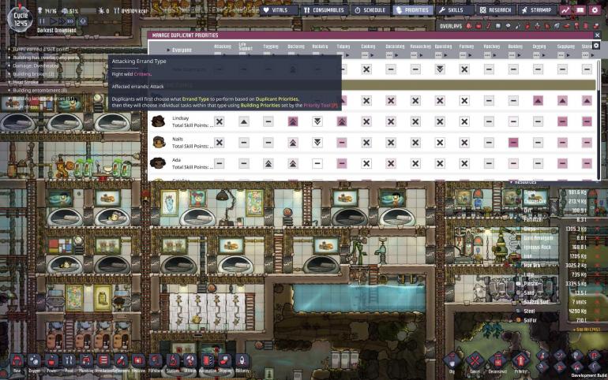Open game options gear at top right
This screenshot has height=380, width=608.
[x=595, y=10]
